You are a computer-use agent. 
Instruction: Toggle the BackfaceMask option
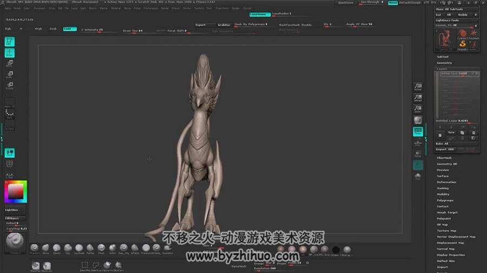289,25
